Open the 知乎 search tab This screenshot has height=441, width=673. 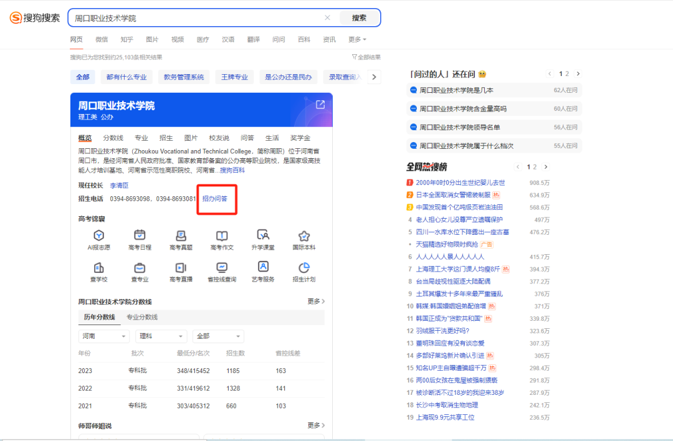pyautogui.click(x=127, y=39)
